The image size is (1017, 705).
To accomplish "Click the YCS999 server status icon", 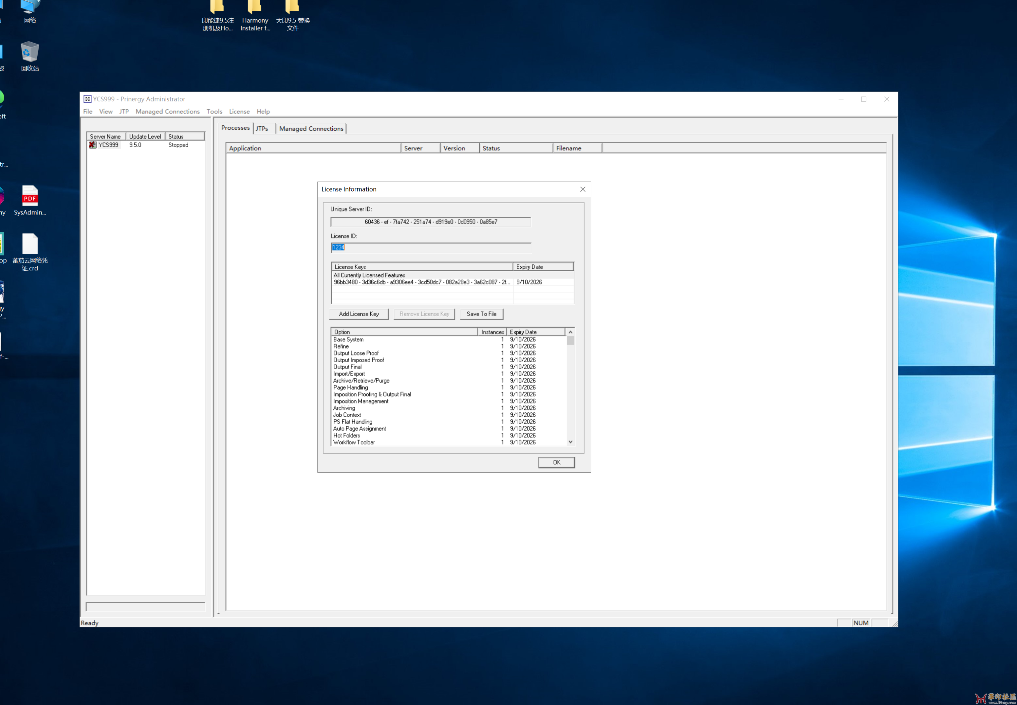I will coord(92,145).
